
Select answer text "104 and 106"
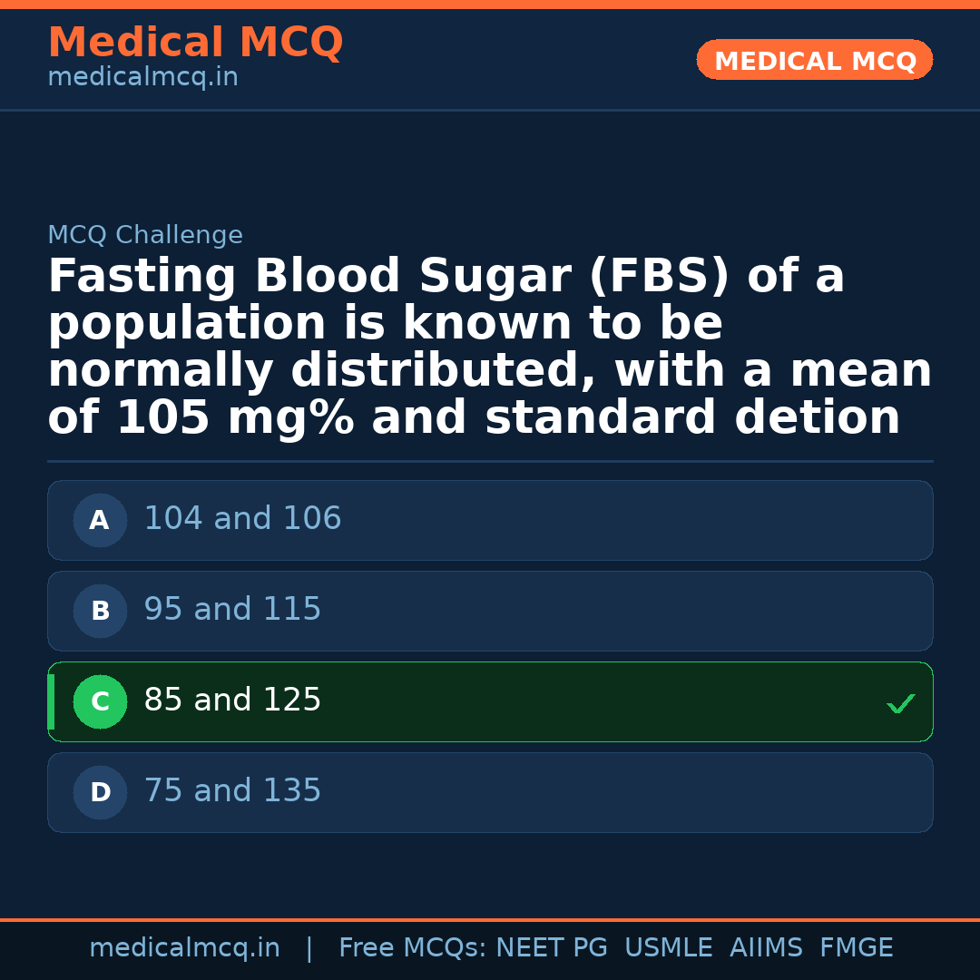click(242, 519)
